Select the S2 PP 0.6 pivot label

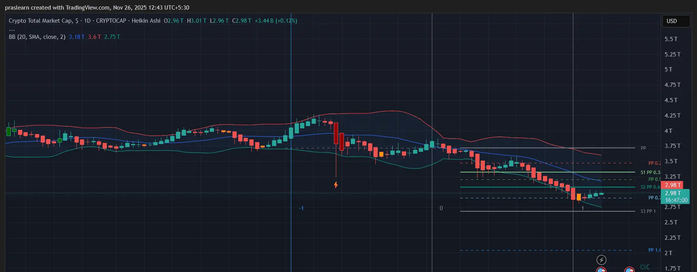click(x=650, y=187)
